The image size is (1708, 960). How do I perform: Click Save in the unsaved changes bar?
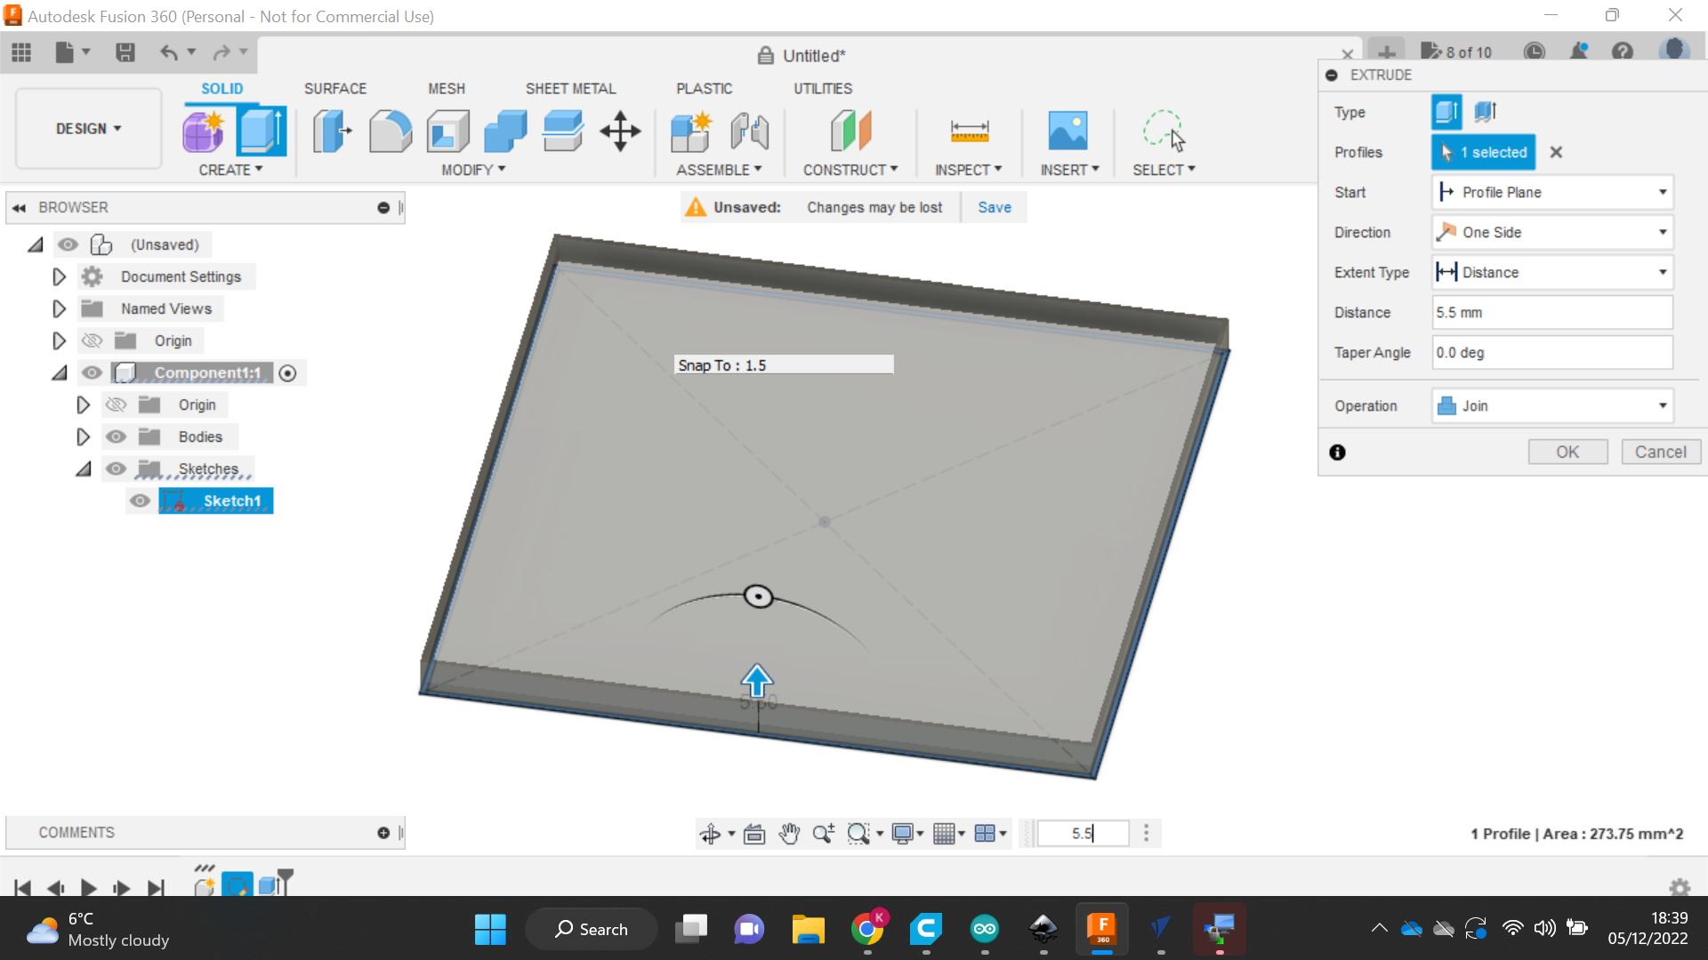pos(994,206)
